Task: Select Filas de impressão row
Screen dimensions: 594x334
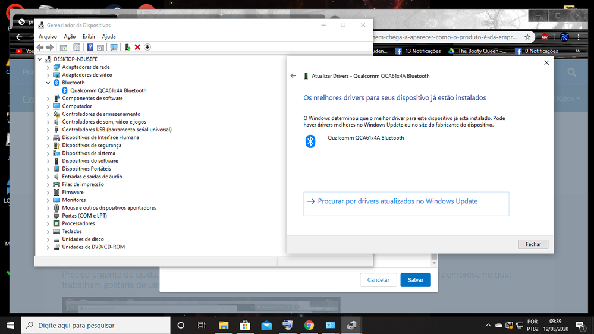Action: (x=83, y=184)
